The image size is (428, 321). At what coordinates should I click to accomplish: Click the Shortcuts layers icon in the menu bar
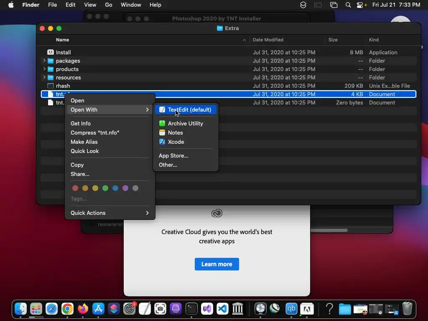click(x=303, y=5)
